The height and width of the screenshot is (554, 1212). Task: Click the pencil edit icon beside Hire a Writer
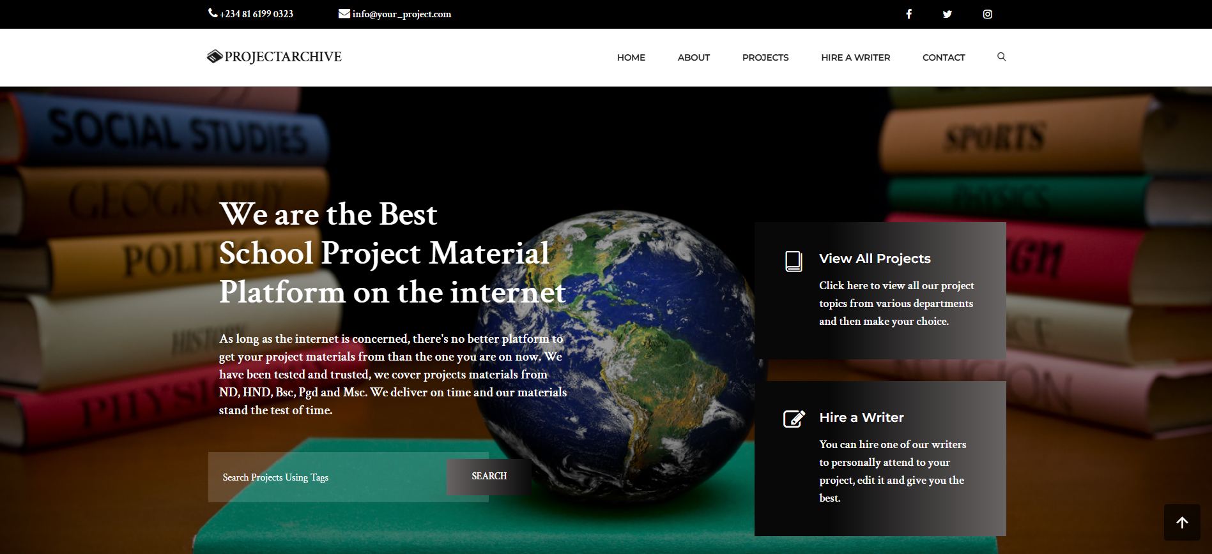click(x=794, y=419)
